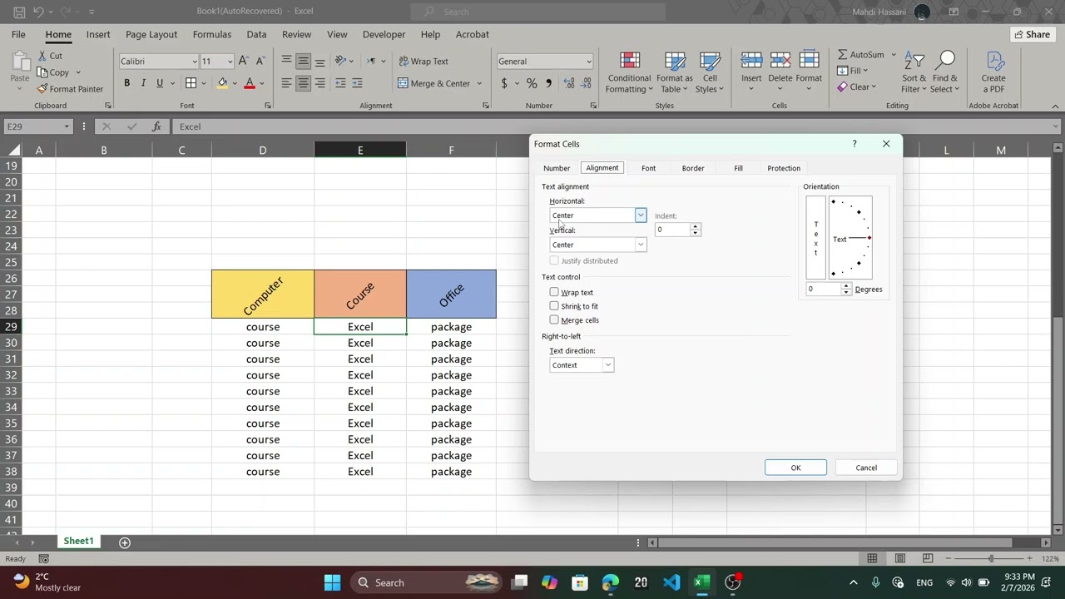
Task: Switch to Page Break Preview view
Action: [x=927, y=558]
